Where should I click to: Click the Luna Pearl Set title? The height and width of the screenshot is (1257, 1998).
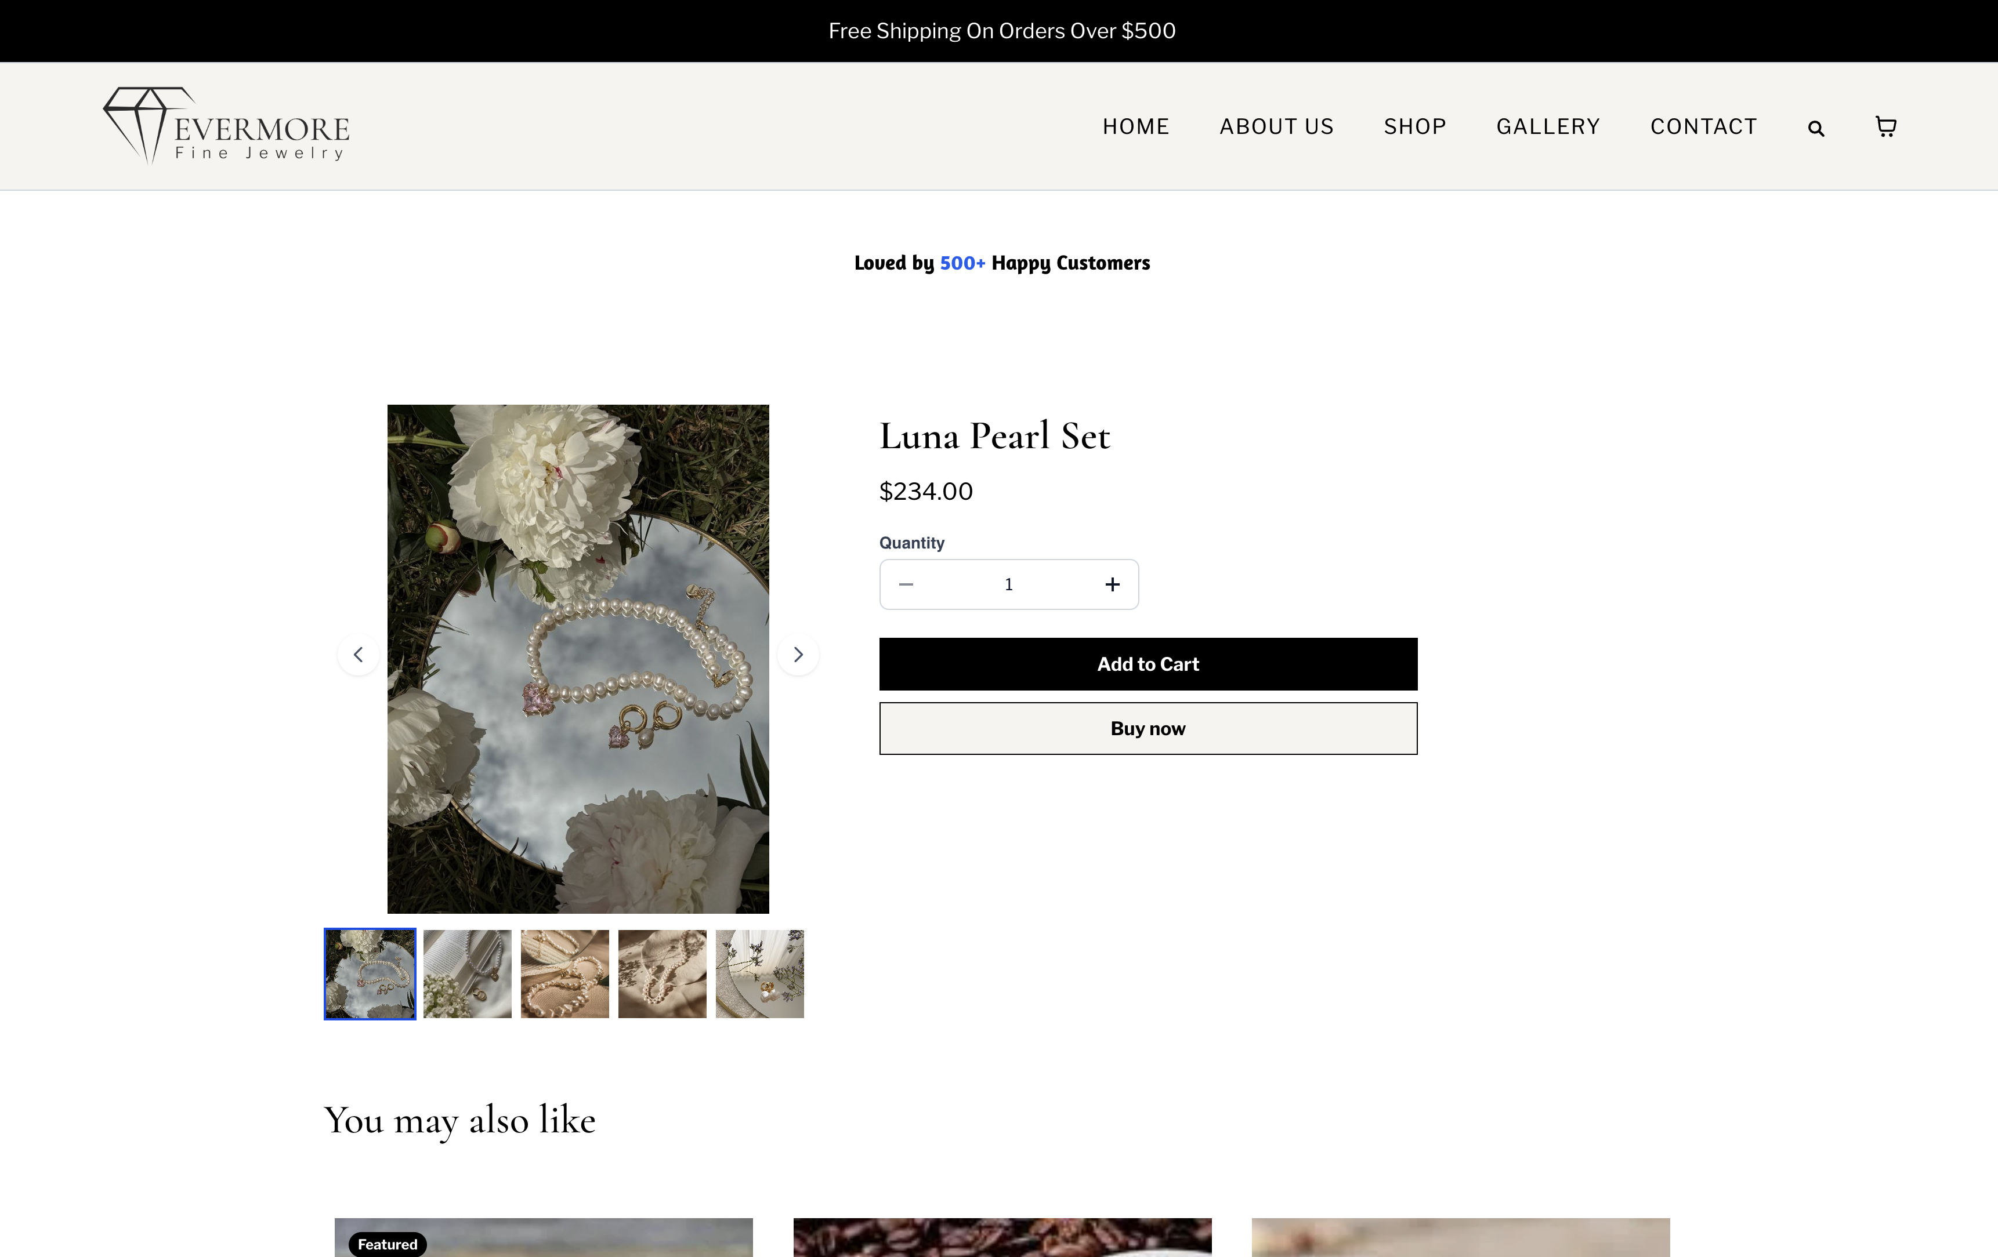pyautogui.click(x=995, y=436)
